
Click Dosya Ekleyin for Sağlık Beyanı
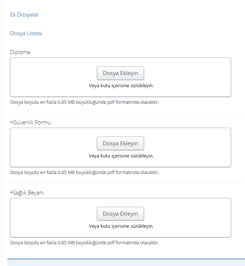(x=120, y=214)
